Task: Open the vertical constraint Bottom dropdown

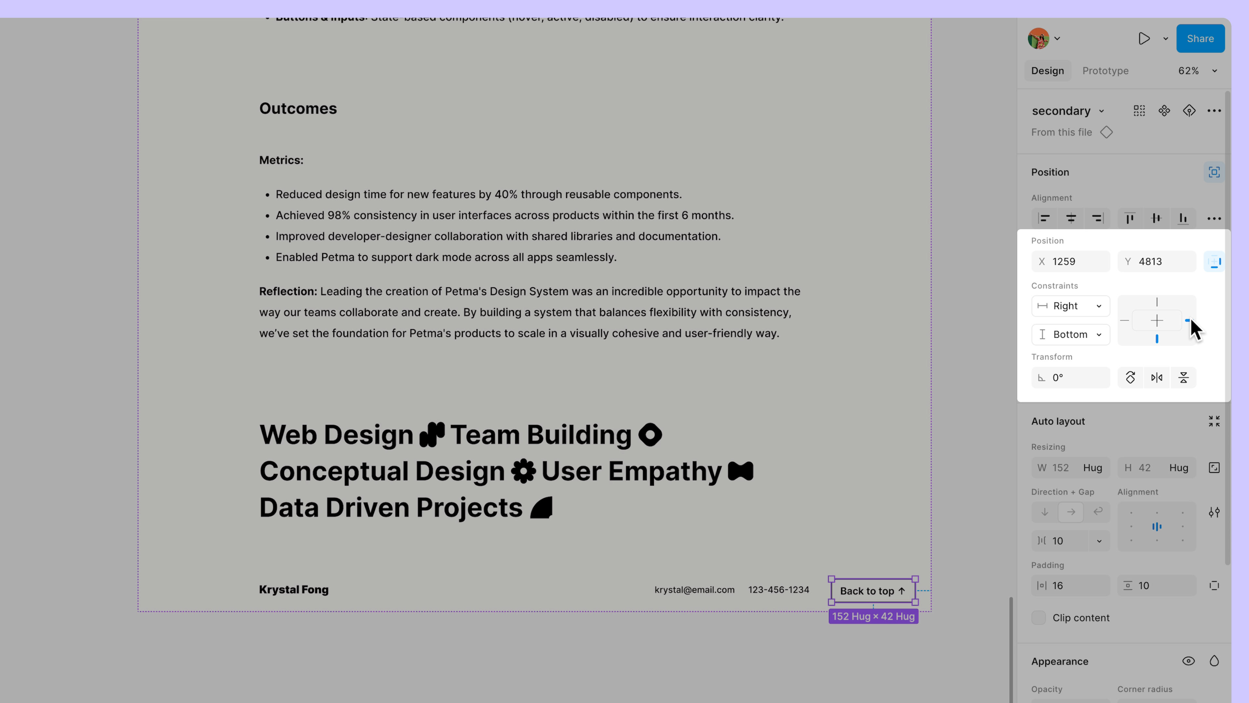Action: point(1070,335)
